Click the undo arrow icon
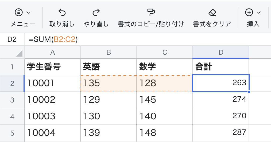 [x=62, y=13]
